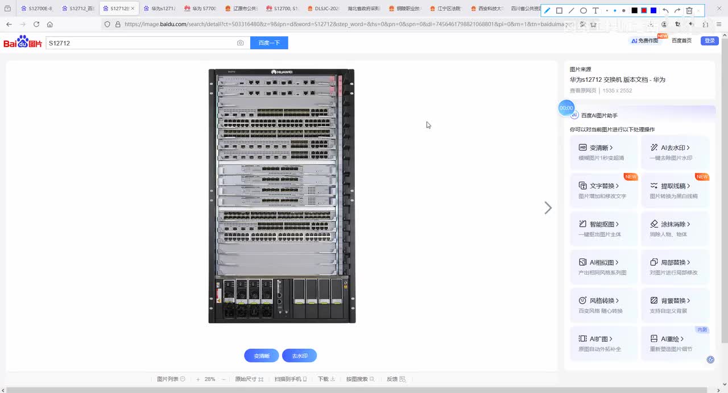This screenshot has height=393, width=728.
Task: Open the 风格转换 style transfer card
Action: [604, 305]
